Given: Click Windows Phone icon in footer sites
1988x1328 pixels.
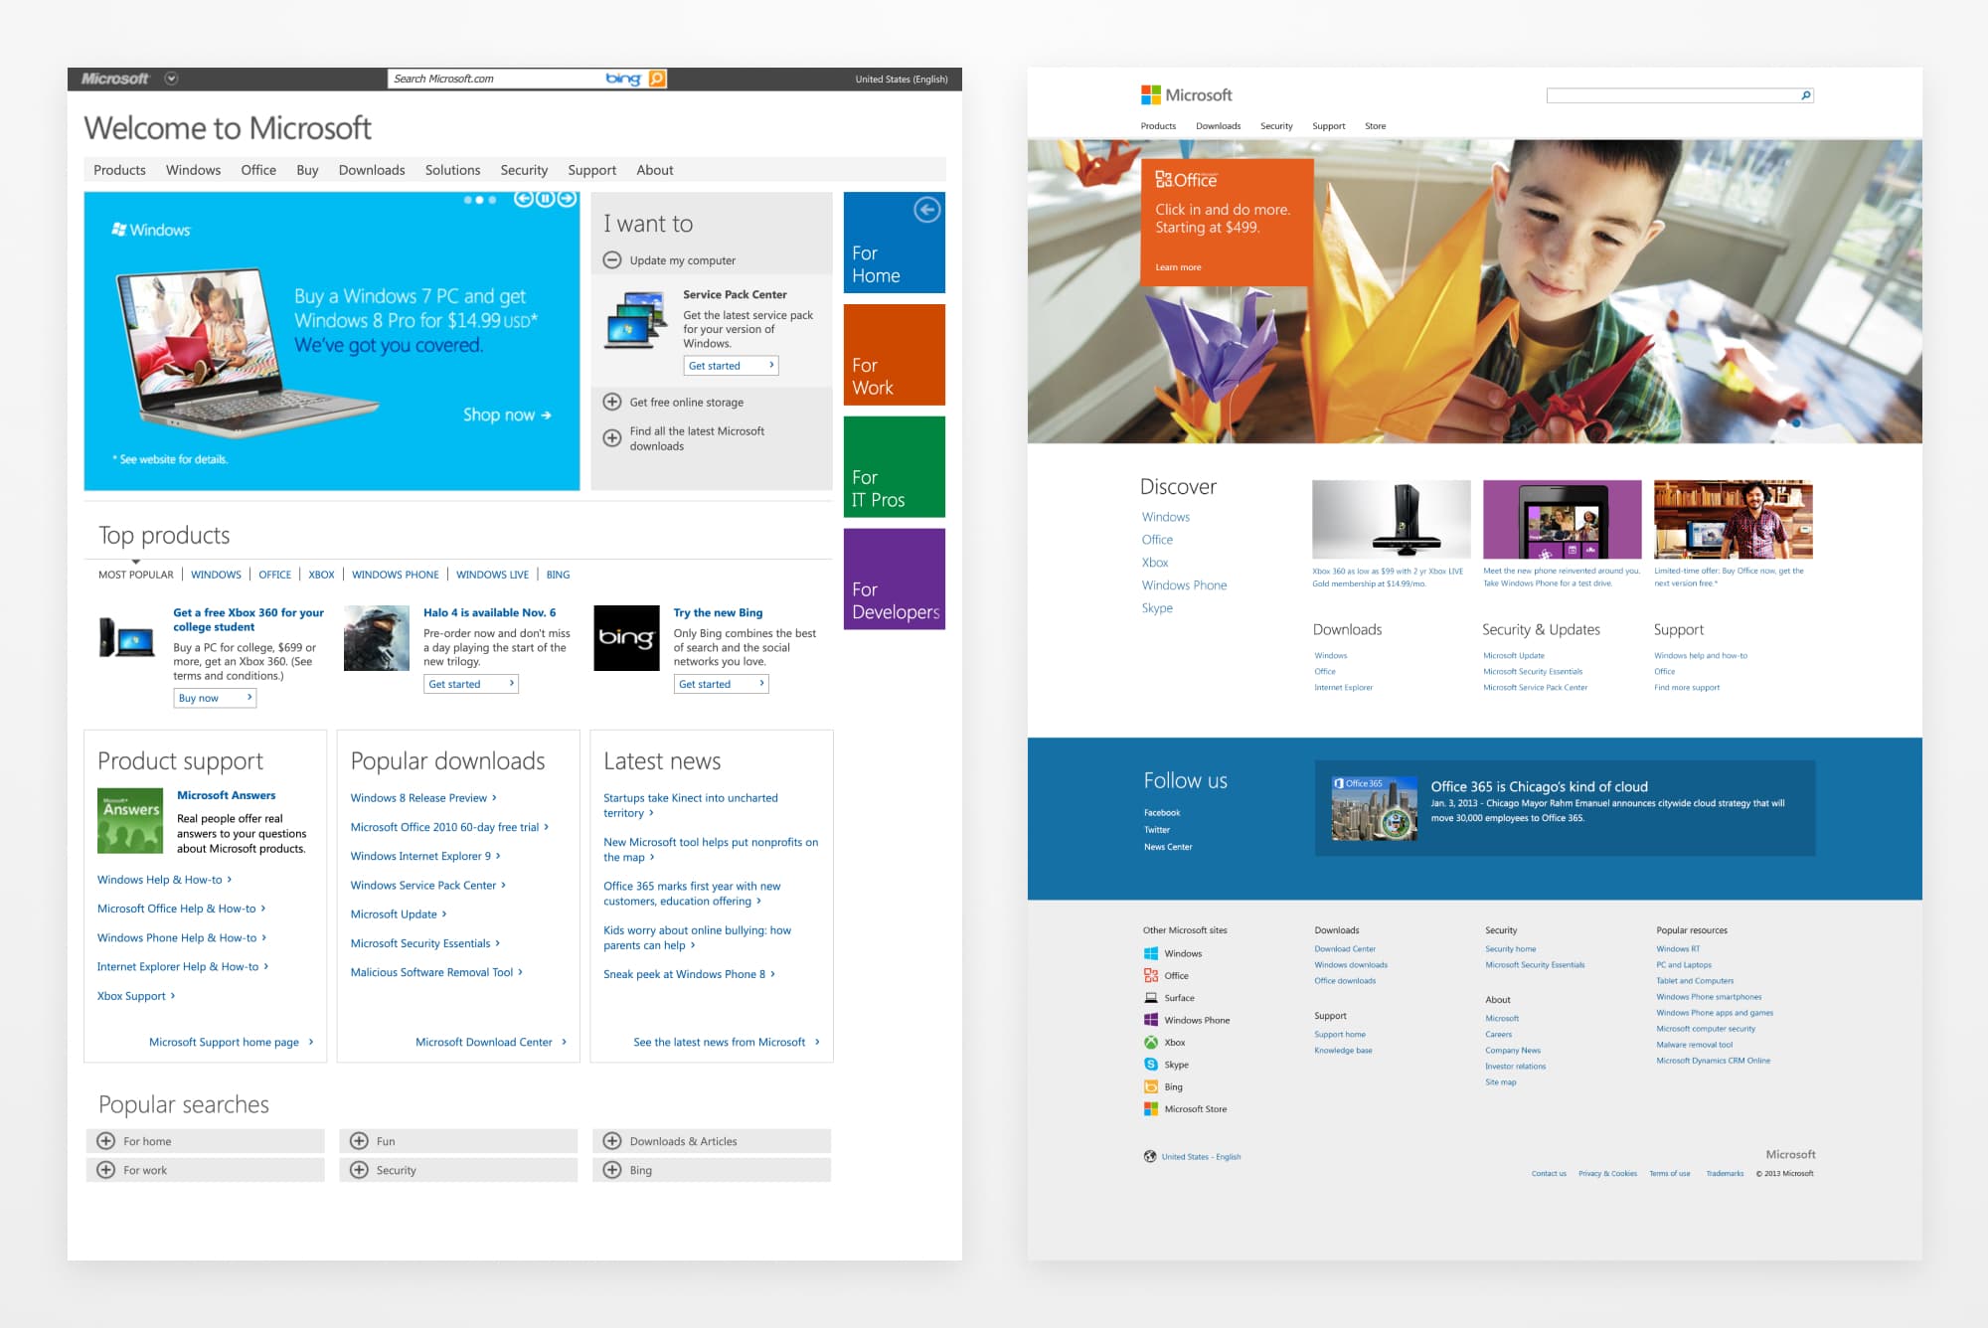Looking at the screenshot, I should 1151,1020.
